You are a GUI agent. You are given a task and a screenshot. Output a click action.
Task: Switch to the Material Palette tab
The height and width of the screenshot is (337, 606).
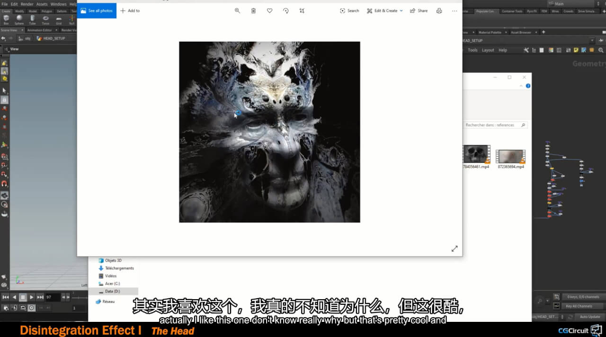pyautogui.click(x=490, y=33)
